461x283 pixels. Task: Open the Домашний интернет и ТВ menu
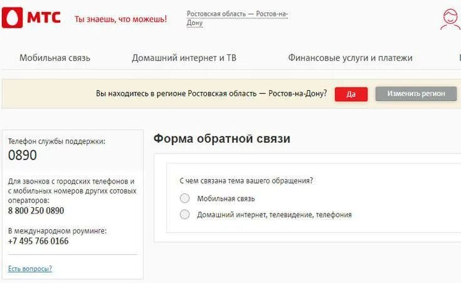coord(184,58)
